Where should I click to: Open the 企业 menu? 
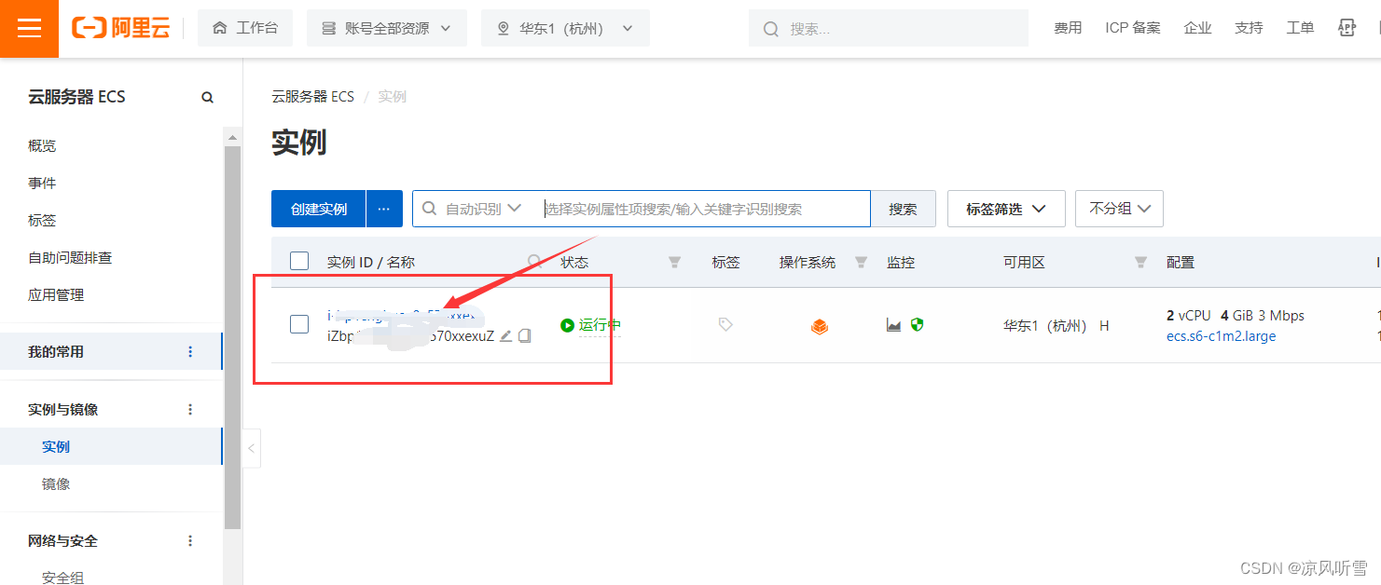tap(1197, 28)
